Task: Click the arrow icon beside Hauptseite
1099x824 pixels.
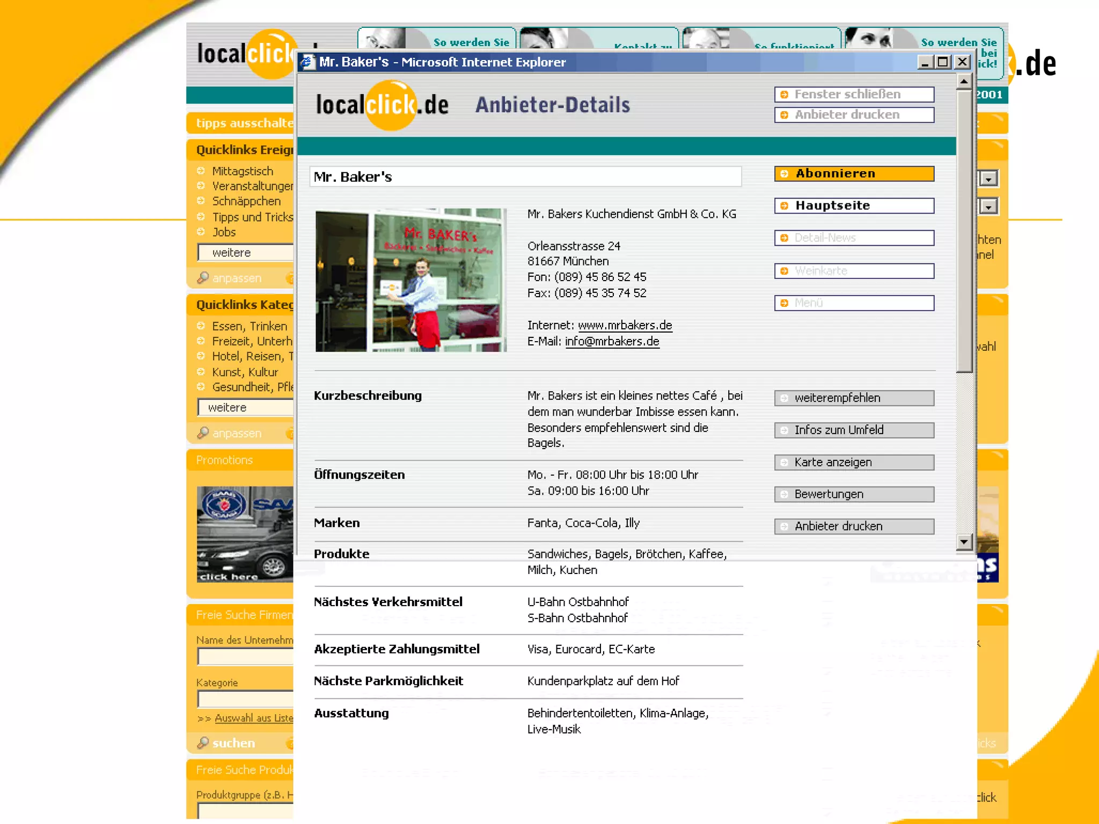Action: pos(784,206)
